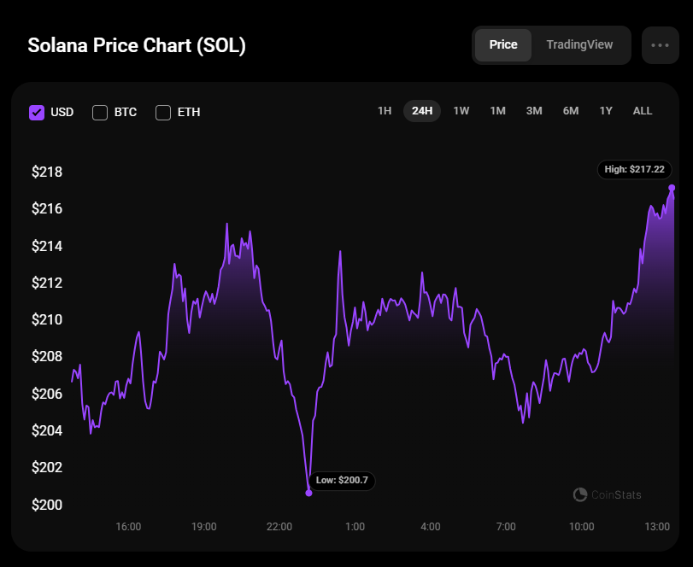
Task: Select the 1H time range
Action: tap(385, 111)
